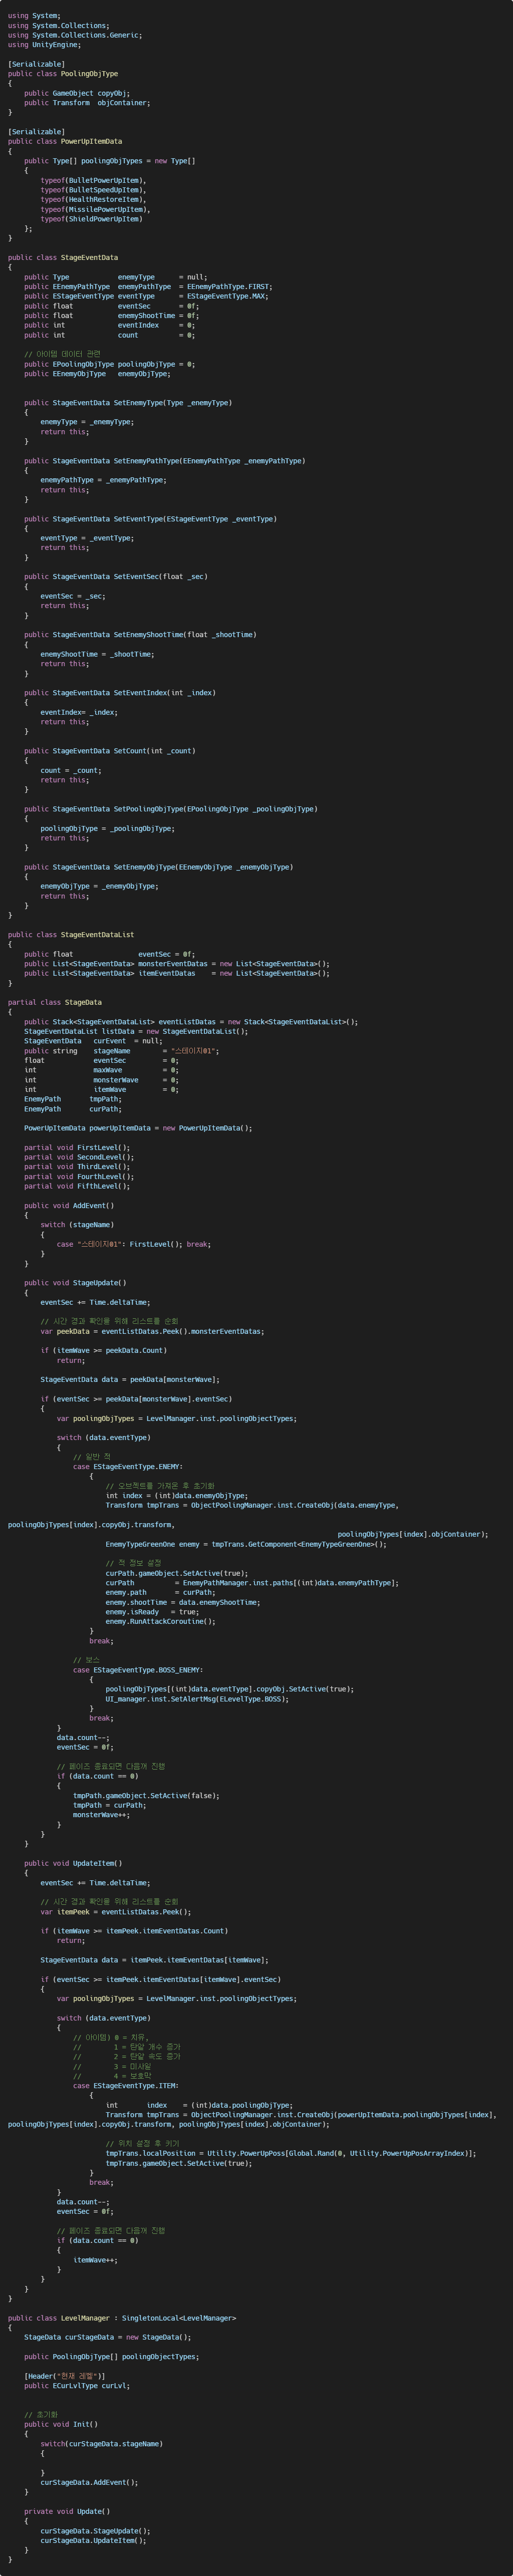
Task: Click the "case EStageEventType.ENEMY:" line
Action: [128, 1467]
